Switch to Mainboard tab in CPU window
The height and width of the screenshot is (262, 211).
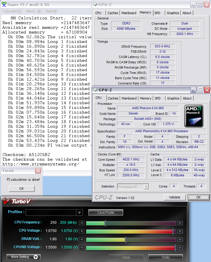click(129, 98)
